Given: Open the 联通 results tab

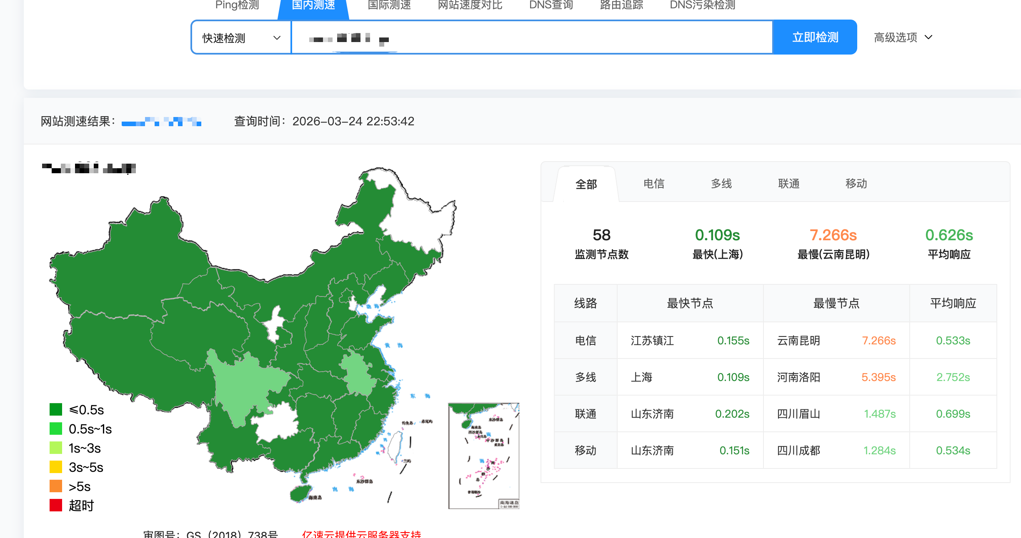Looking at the screenshot, I should [788, 184].
